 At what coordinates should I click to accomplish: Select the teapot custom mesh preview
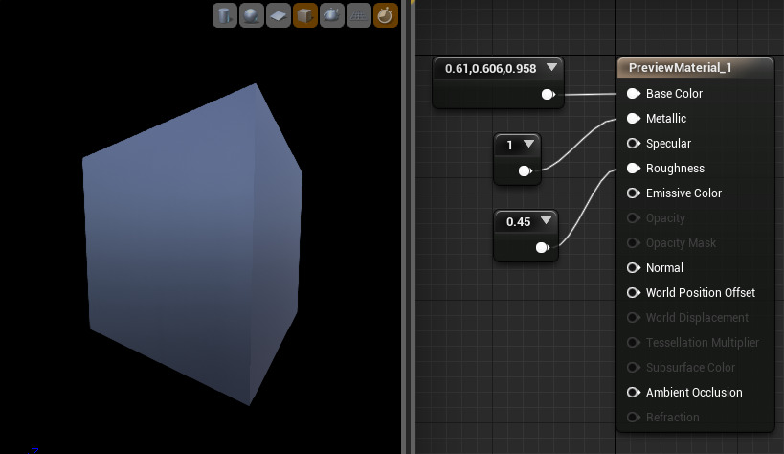click(x=332, y=15)
